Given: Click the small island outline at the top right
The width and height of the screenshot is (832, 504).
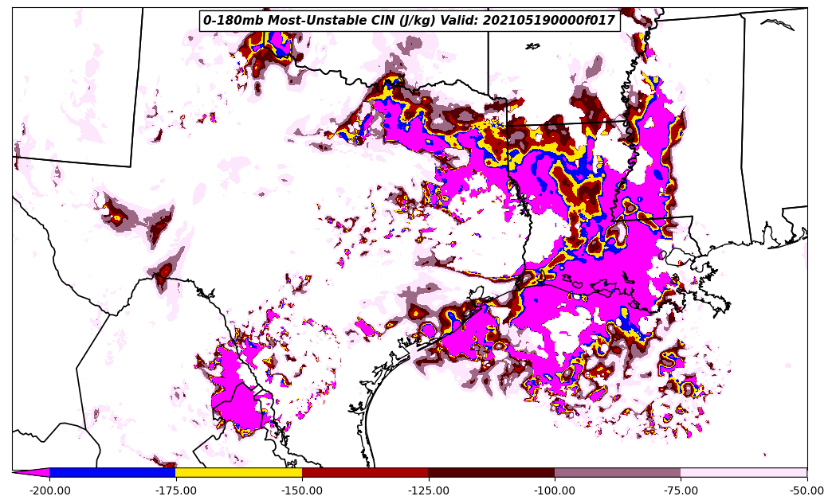Looking at the screenshot, I should tap(778, 25).
